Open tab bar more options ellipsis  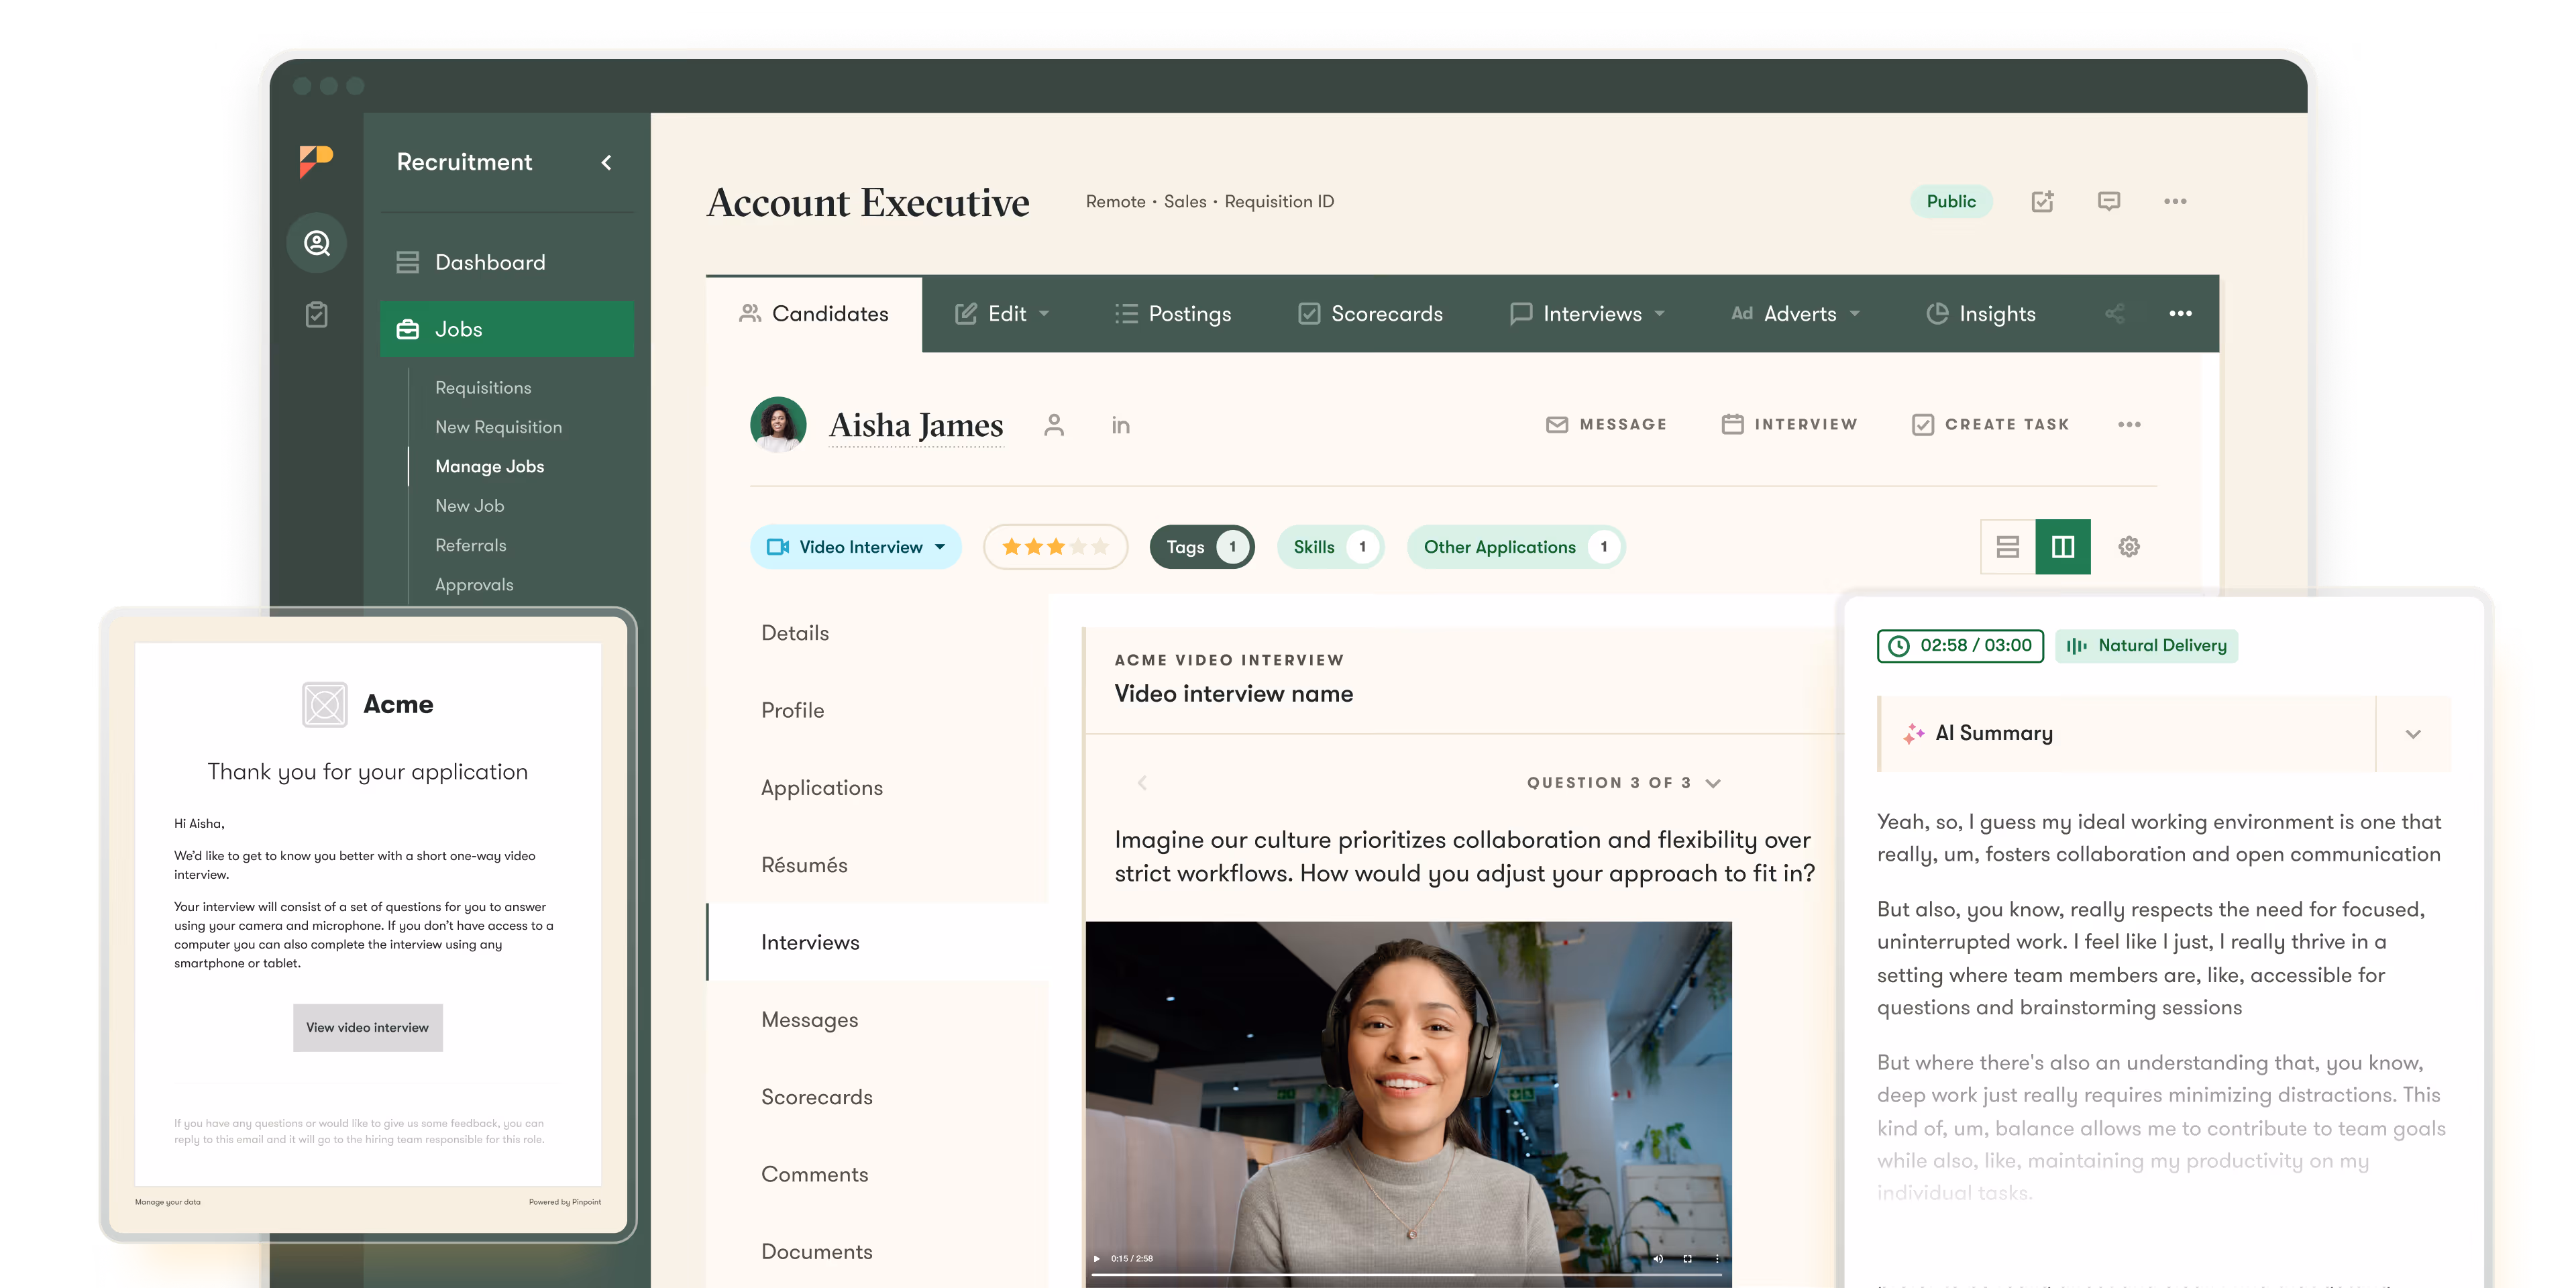pos(2180,314)
